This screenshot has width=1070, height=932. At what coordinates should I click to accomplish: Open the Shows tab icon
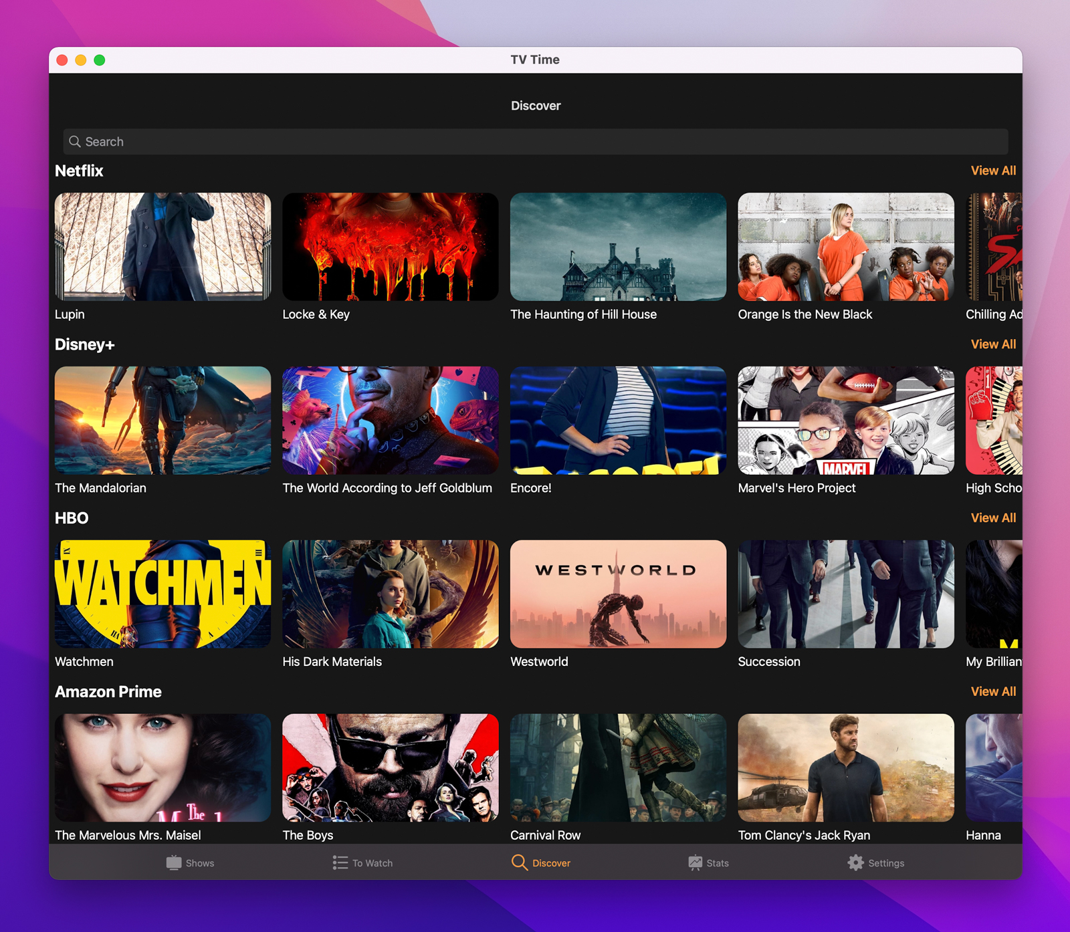point(174,862)
